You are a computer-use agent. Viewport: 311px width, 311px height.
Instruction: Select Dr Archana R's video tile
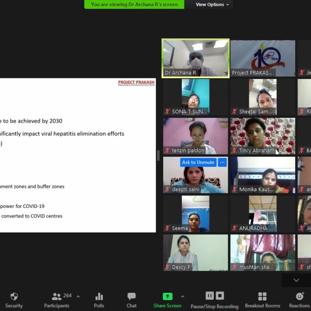click(x=195, y=58)
